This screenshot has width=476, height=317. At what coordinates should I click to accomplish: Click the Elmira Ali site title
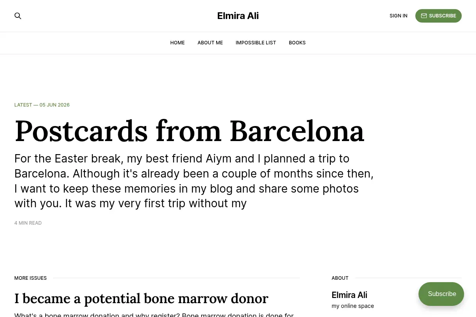(x=238, y=16)
